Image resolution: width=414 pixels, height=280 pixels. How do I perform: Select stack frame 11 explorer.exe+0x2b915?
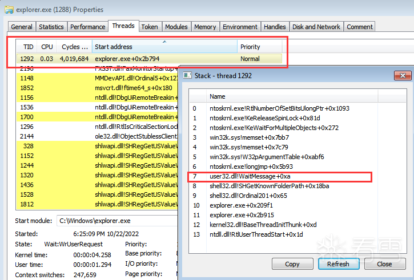[284, 215]
